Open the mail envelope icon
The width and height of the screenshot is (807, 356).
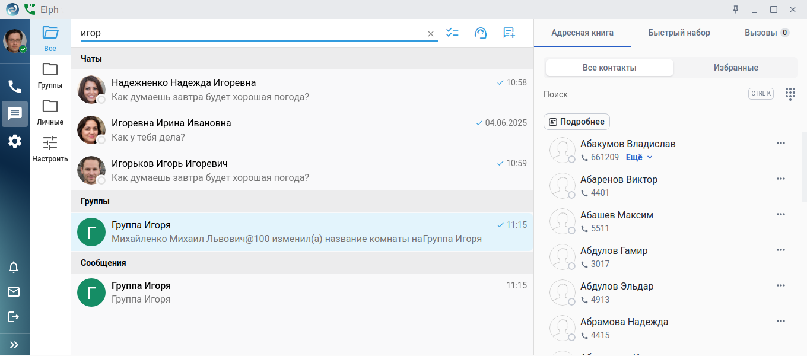click(14, 292)
